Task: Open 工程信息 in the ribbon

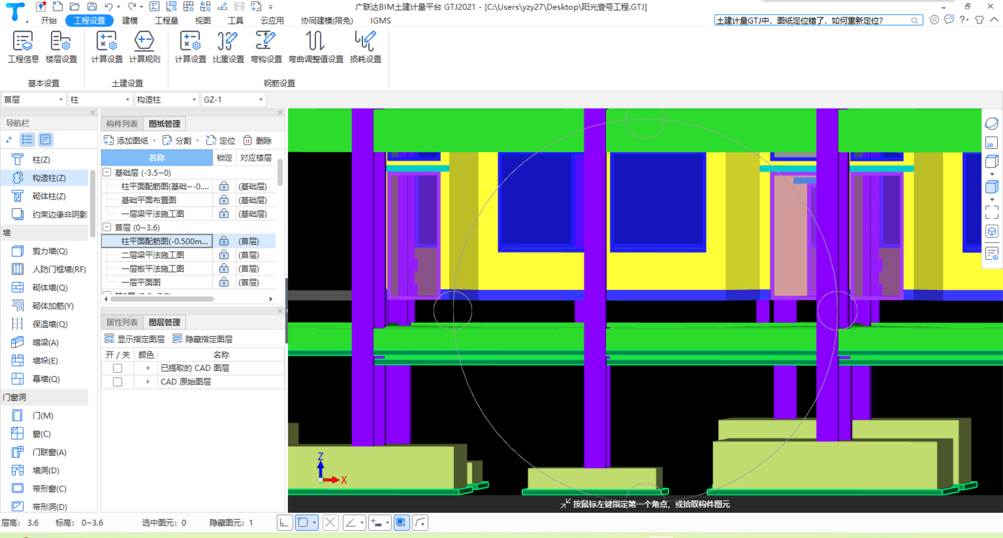Action: coord(23,47)
